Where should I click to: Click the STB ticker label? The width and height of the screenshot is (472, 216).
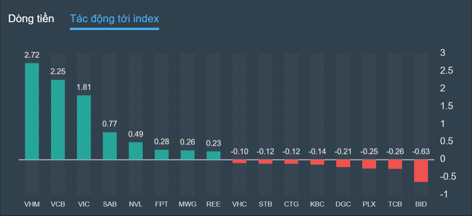[265, 204]
